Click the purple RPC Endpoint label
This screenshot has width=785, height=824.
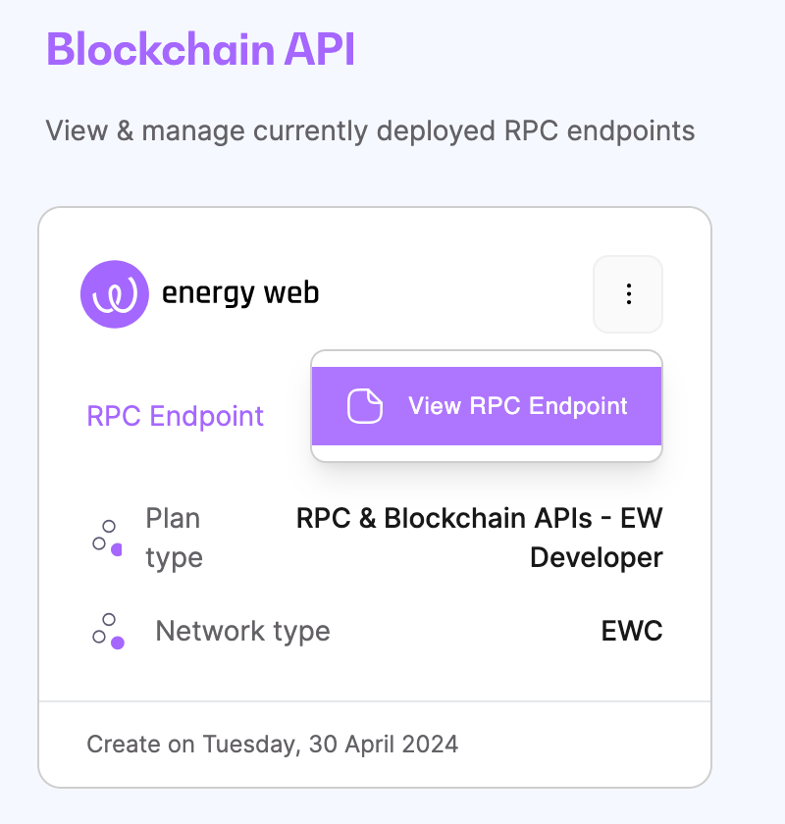pyautogui.click(x=176, y=416)
